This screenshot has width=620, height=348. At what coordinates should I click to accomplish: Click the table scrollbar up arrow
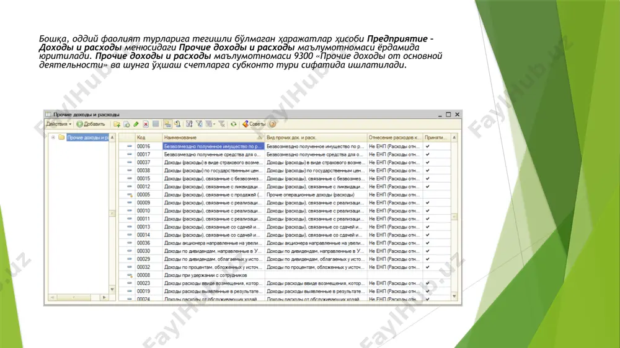coord(454,137)
